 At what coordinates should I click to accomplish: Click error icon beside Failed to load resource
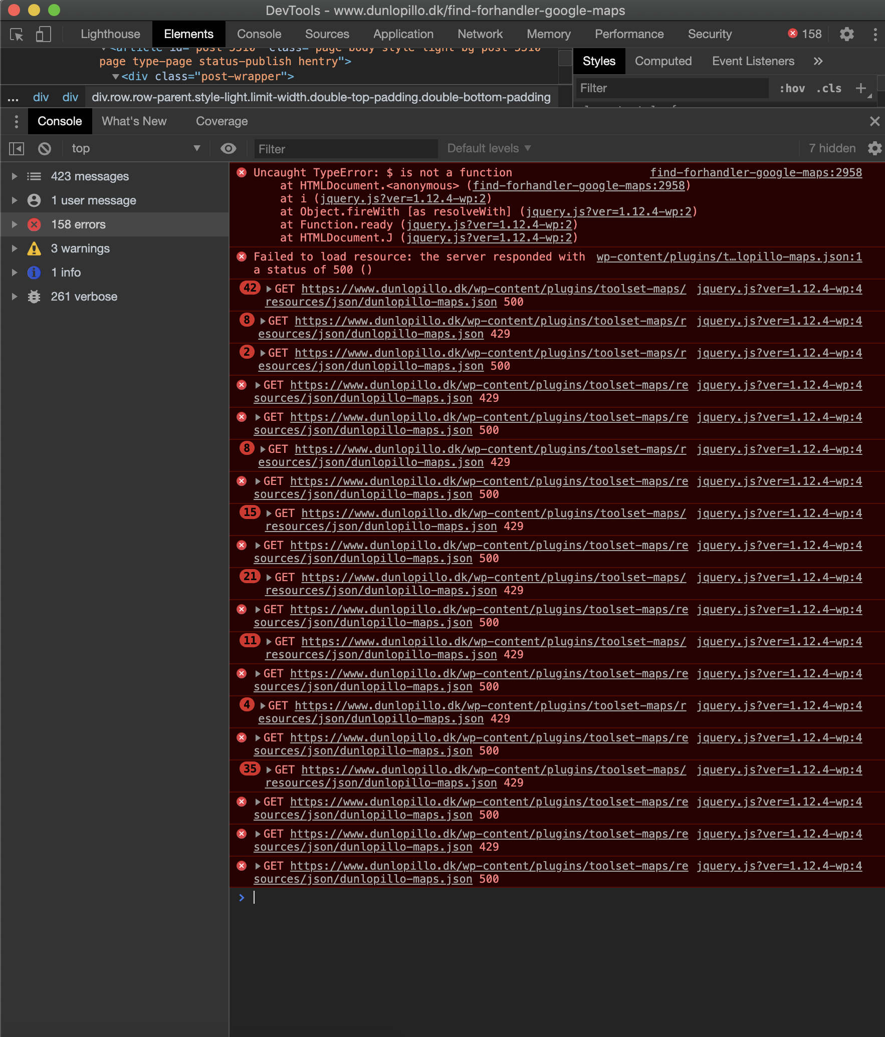click(242, 256)
